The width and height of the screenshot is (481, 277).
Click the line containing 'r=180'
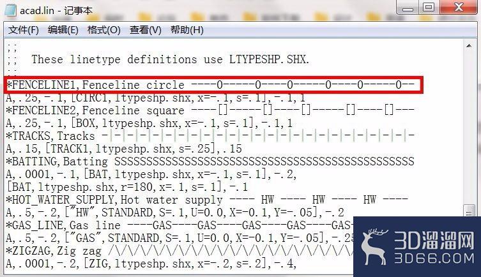point(127,187)
